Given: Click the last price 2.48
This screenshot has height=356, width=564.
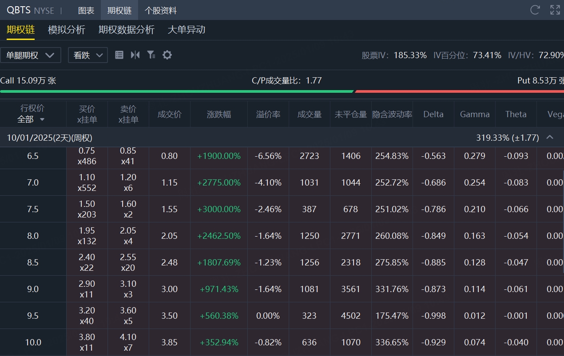Looking at the screenshot, I should click(x=170, y=262).
